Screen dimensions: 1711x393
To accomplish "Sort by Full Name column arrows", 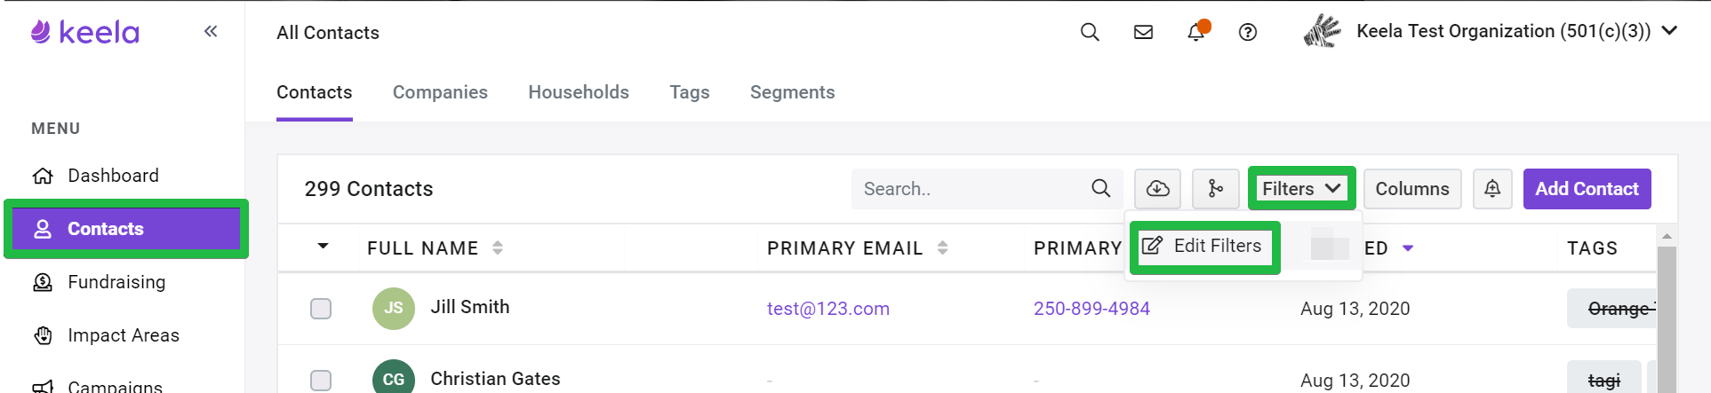I will click(498, 248).
